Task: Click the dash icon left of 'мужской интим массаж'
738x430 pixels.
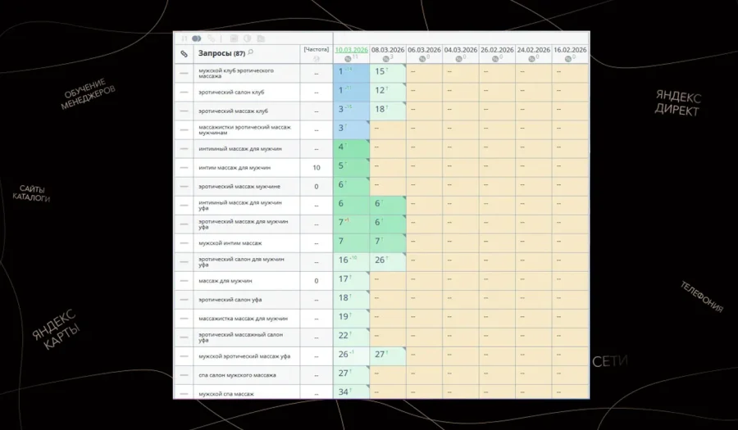Action: [184, 243]
